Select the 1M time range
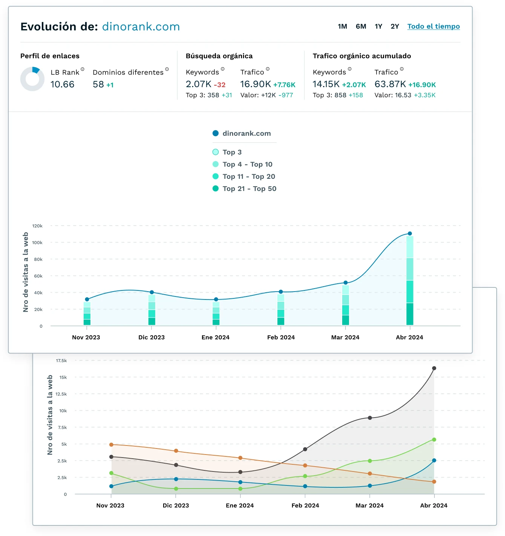The width and height of the screenshot is (505, 536). 343,26
